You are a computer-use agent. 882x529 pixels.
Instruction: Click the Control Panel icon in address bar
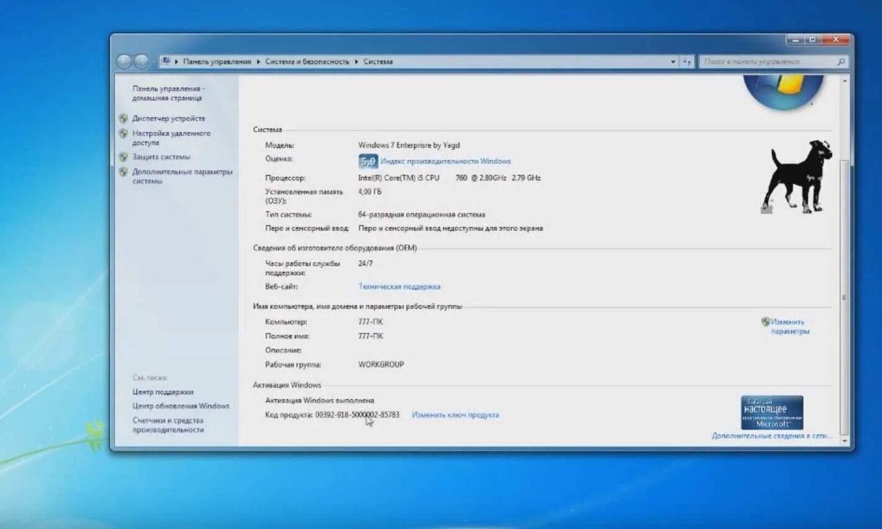[x=166, y=61]
